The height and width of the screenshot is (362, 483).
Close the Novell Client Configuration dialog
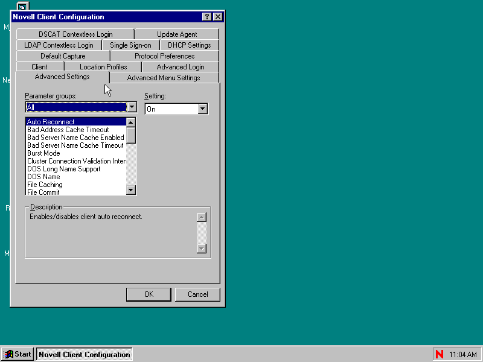point(218,17)
